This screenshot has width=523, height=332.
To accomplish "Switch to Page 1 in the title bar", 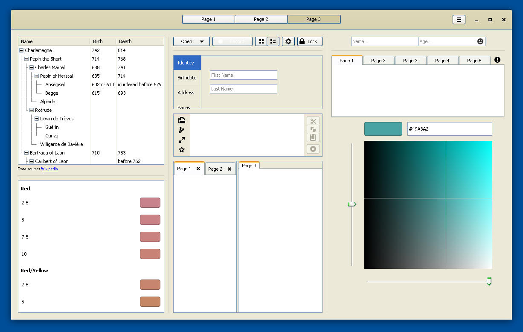I will pos(209,19).
